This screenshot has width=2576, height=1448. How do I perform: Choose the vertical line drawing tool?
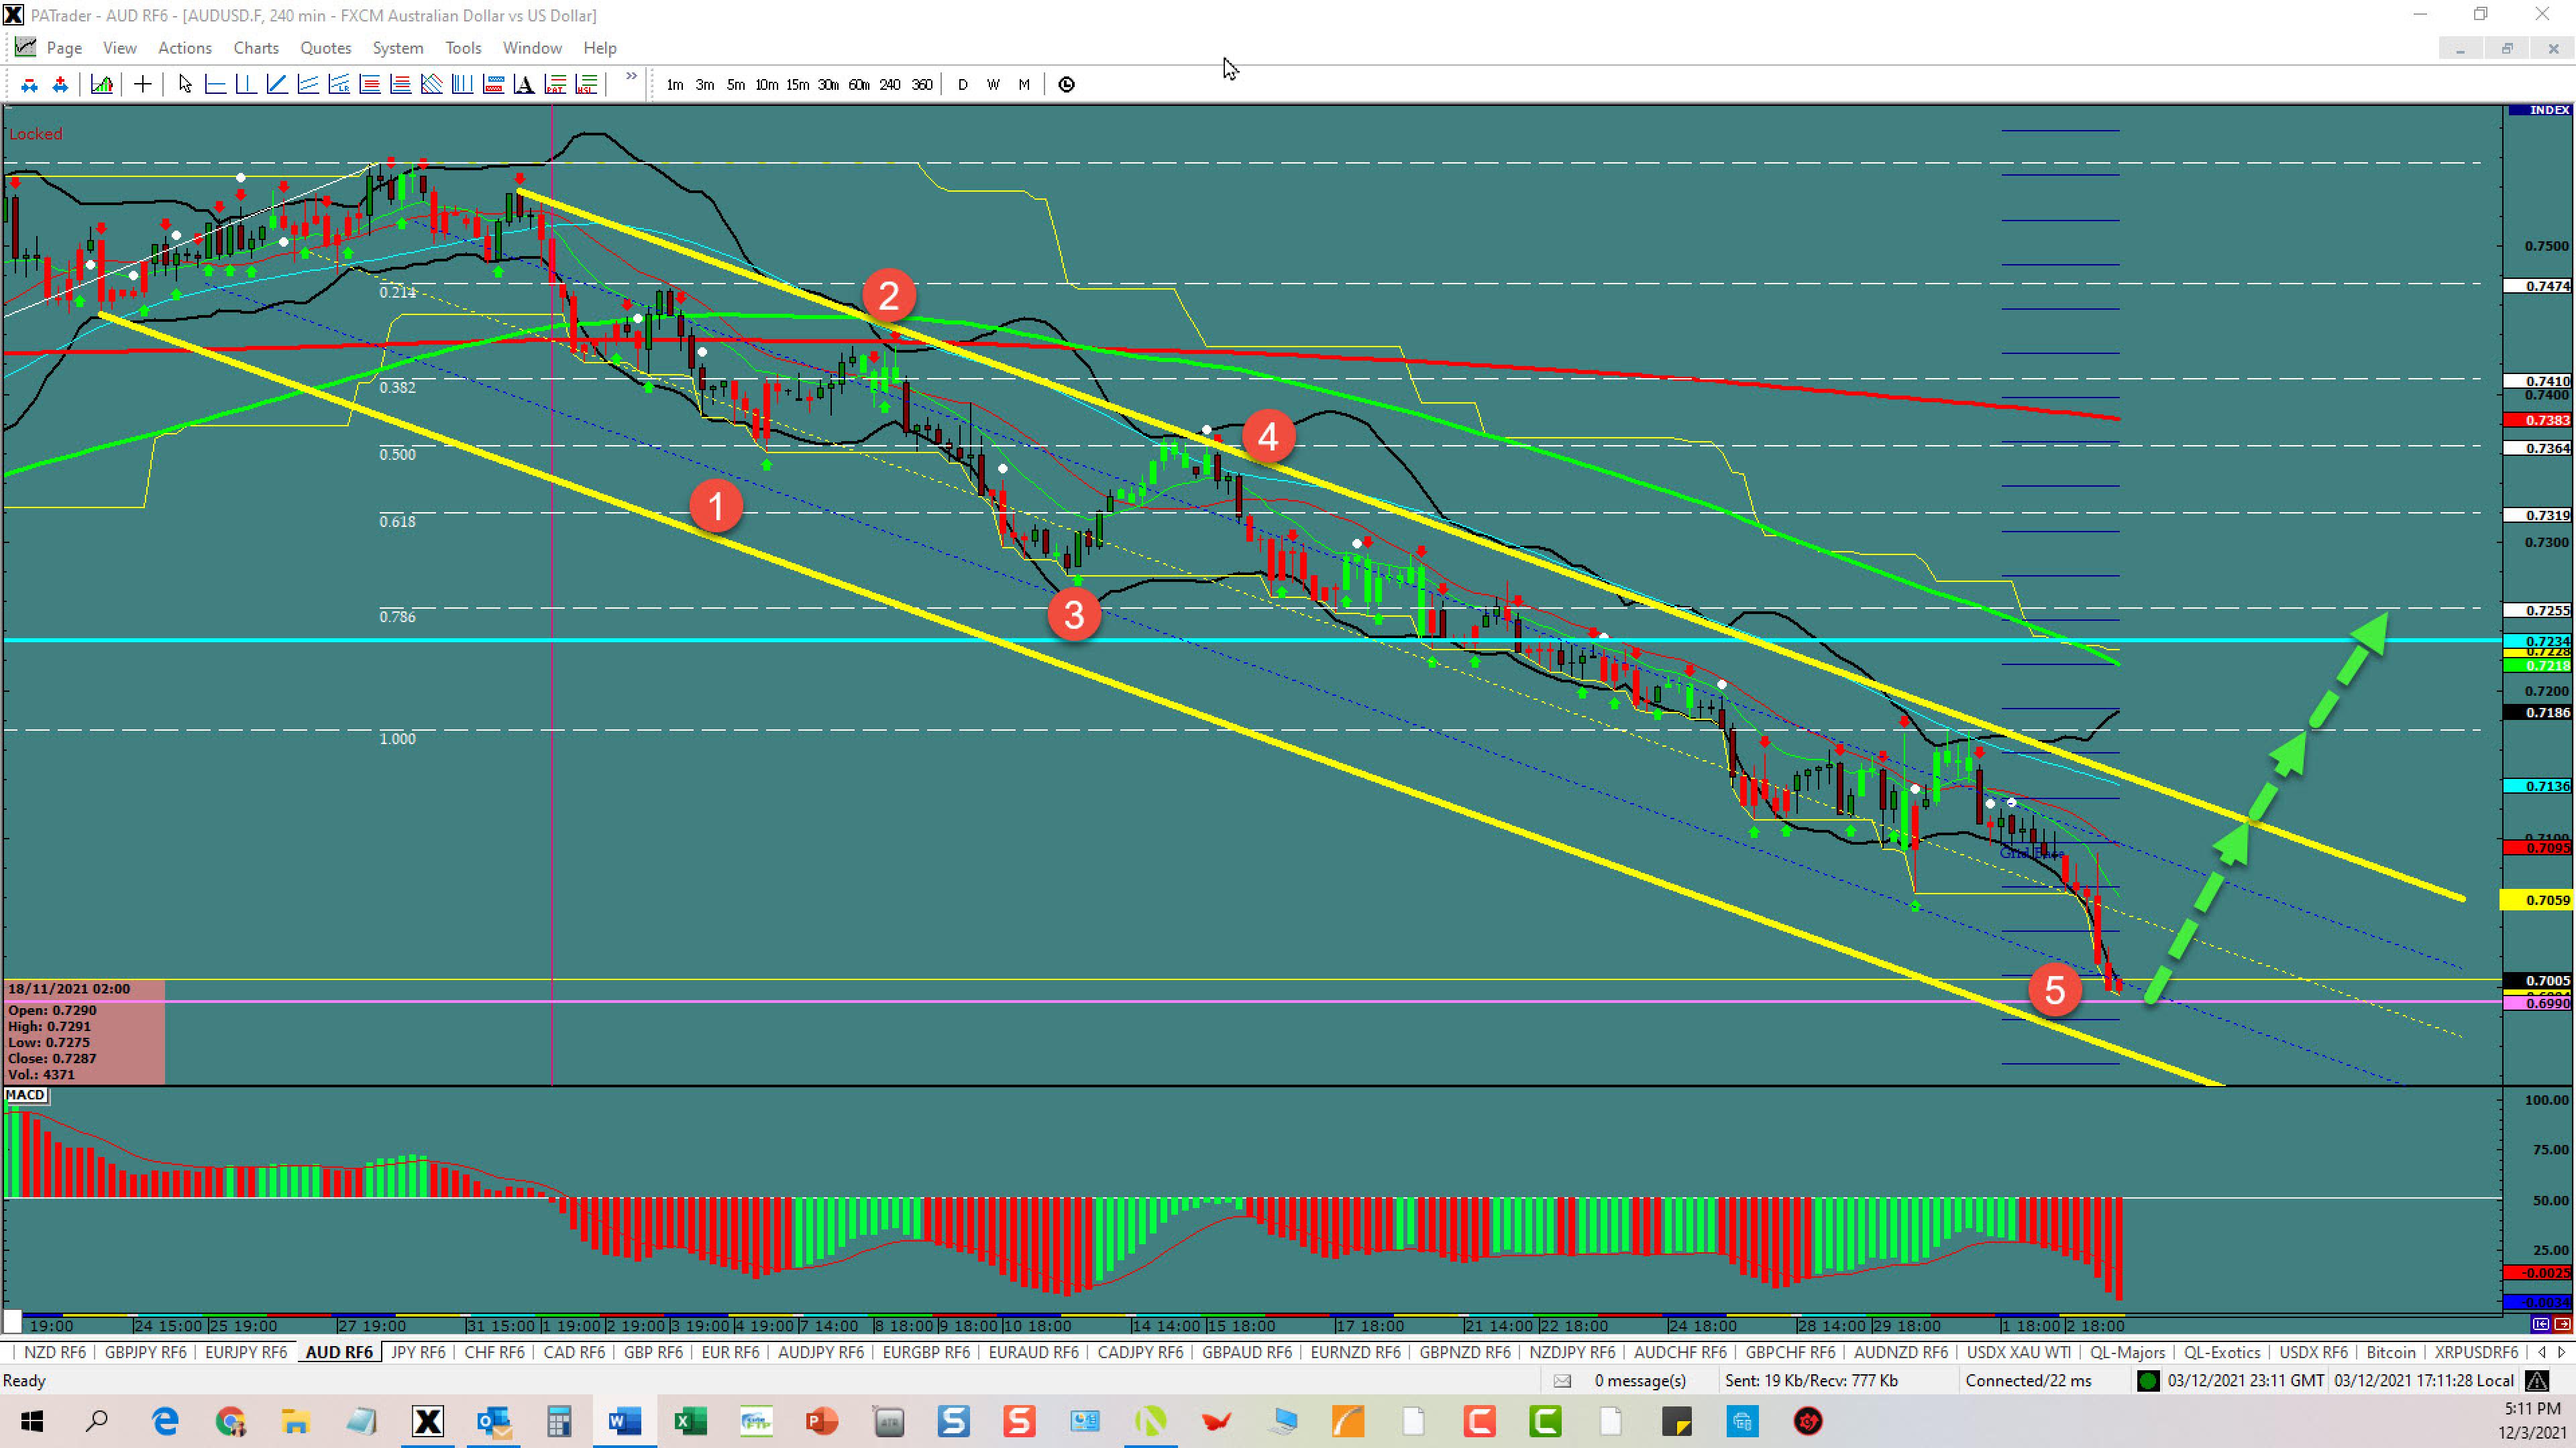coord(246,85)
